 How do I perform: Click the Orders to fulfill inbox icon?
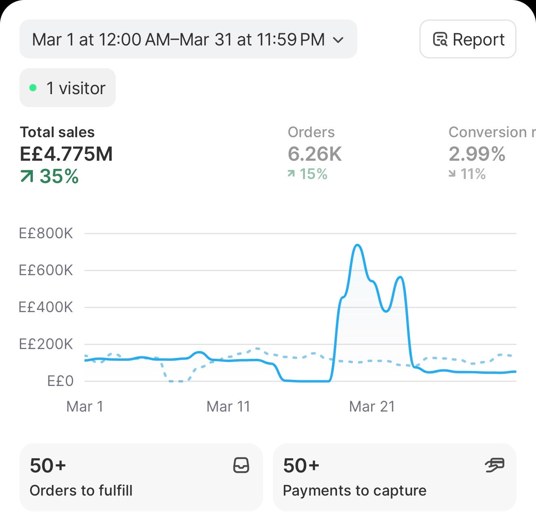pyautogui.click(x=241, y=465)
